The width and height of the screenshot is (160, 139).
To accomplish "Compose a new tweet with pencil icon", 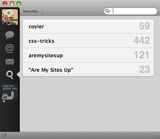I will 4,136.
